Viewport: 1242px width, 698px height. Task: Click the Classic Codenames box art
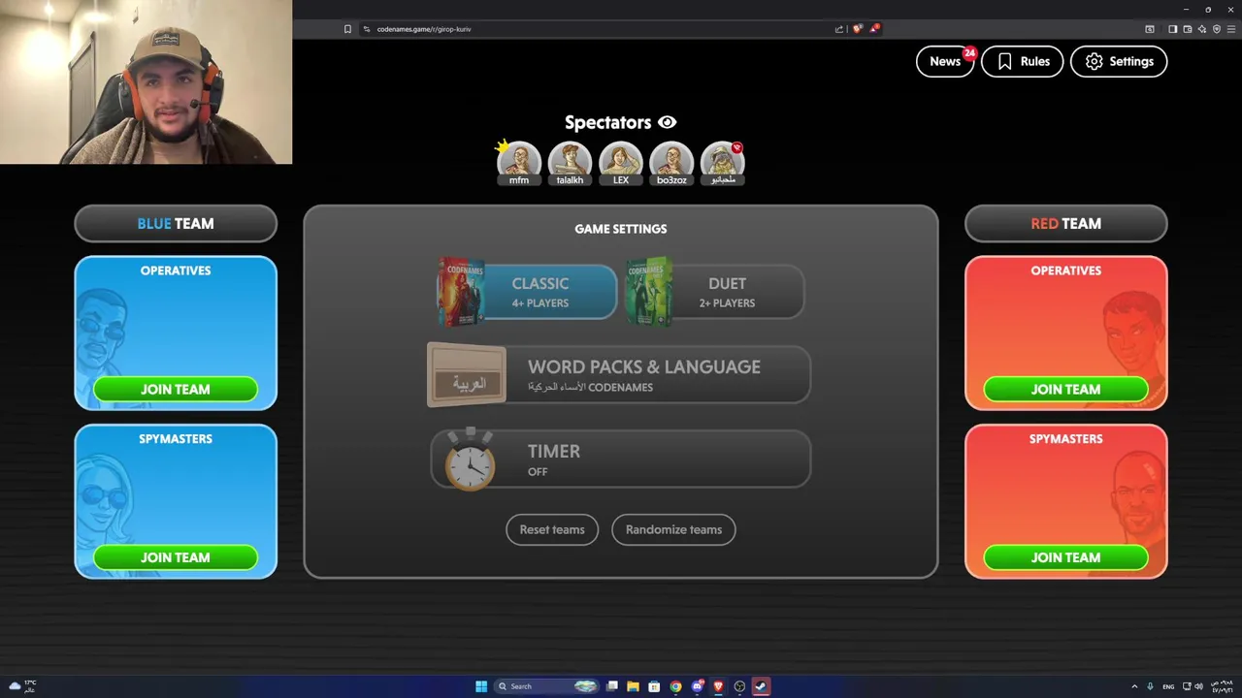tap(461, 291)
